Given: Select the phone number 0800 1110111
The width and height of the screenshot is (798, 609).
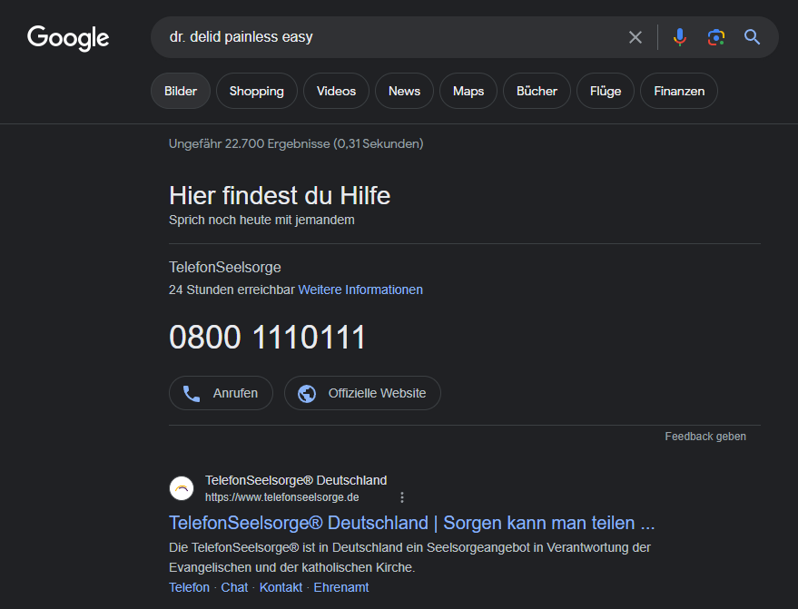Looking at the screenshot, I should point(267,337).
